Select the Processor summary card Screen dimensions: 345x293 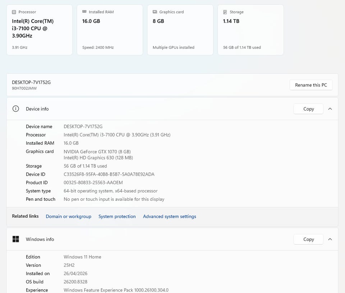tap(40, 30)
